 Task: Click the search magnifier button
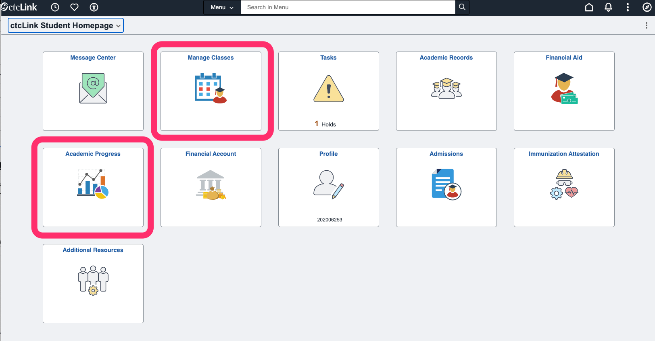[x=462, y=7]
